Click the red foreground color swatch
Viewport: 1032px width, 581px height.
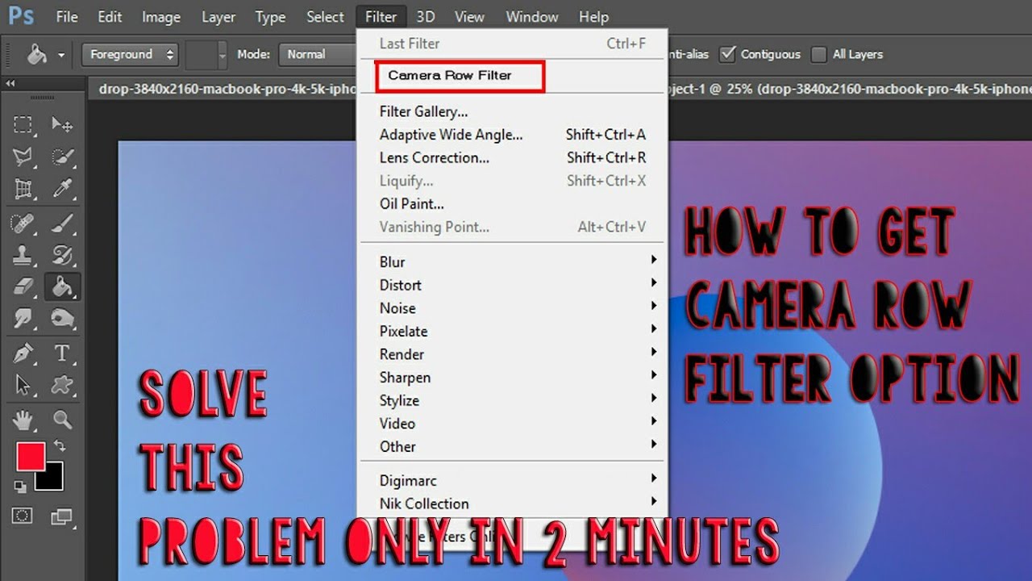click(x=29, y=456)
